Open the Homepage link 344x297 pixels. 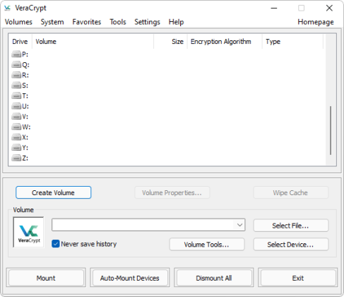(x=316, y=22)
